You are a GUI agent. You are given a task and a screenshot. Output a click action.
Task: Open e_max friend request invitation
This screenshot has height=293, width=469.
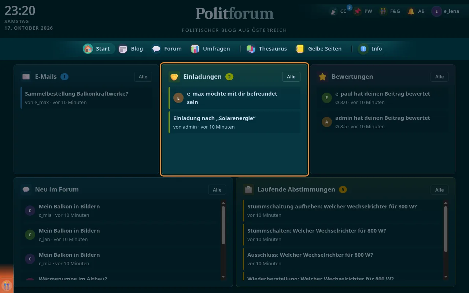click(x=234, y=98)
